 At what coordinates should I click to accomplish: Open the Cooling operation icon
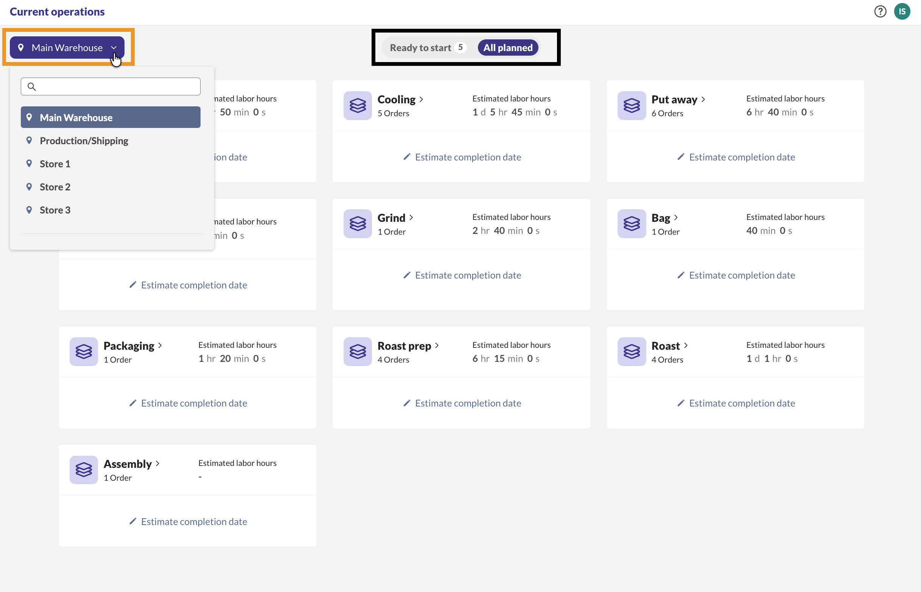pos(357,106)
